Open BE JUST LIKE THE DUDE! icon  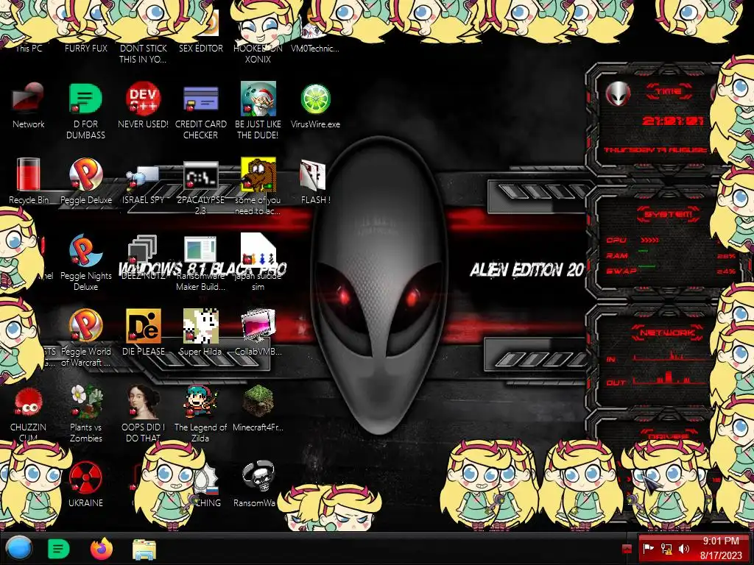point(258,111)
